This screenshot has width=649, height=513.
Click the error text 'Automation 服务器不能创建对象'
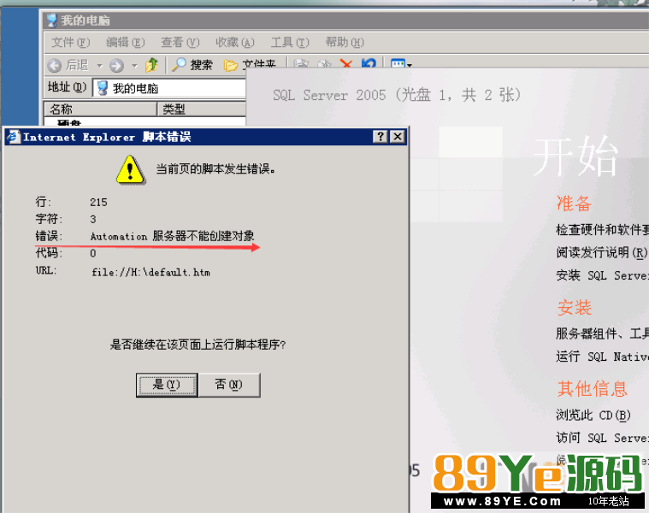[172, 236]
